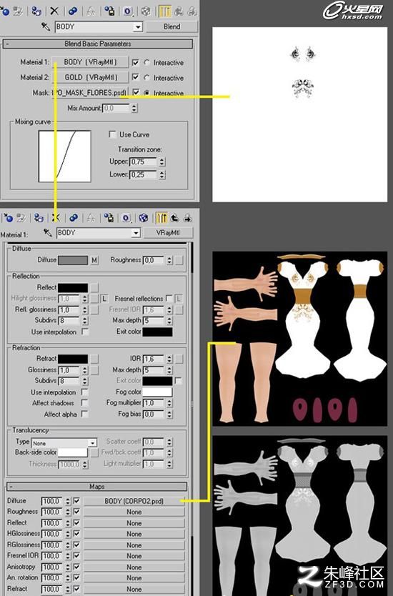393x596 pixels.
Task: Click Go to Parent icon in lower toolbar
Action: pos(174,218)
